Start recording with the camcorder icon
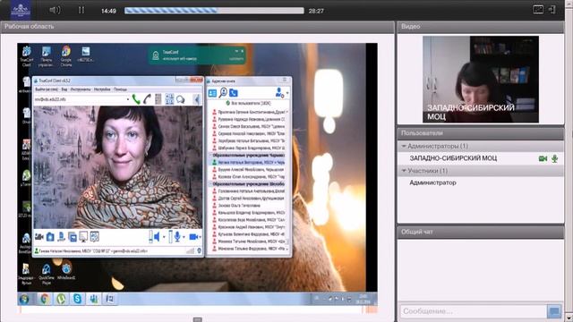The height and width of the screenshot is (322, 573). click(39, 237)
